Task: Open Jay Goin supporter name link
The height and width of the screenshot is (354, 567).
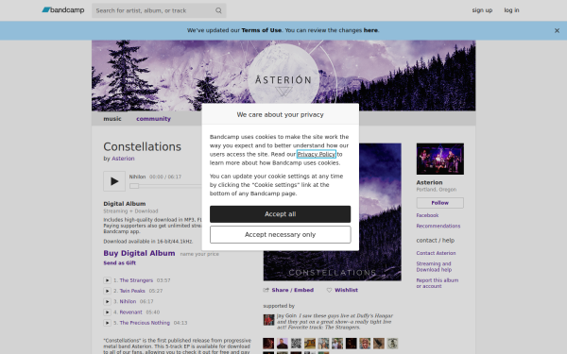Action: pyautogui.click(x=286, y=315)
